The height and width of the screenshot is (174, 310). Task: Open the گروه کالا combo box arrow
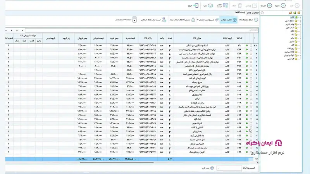click(x=218, y=168)
